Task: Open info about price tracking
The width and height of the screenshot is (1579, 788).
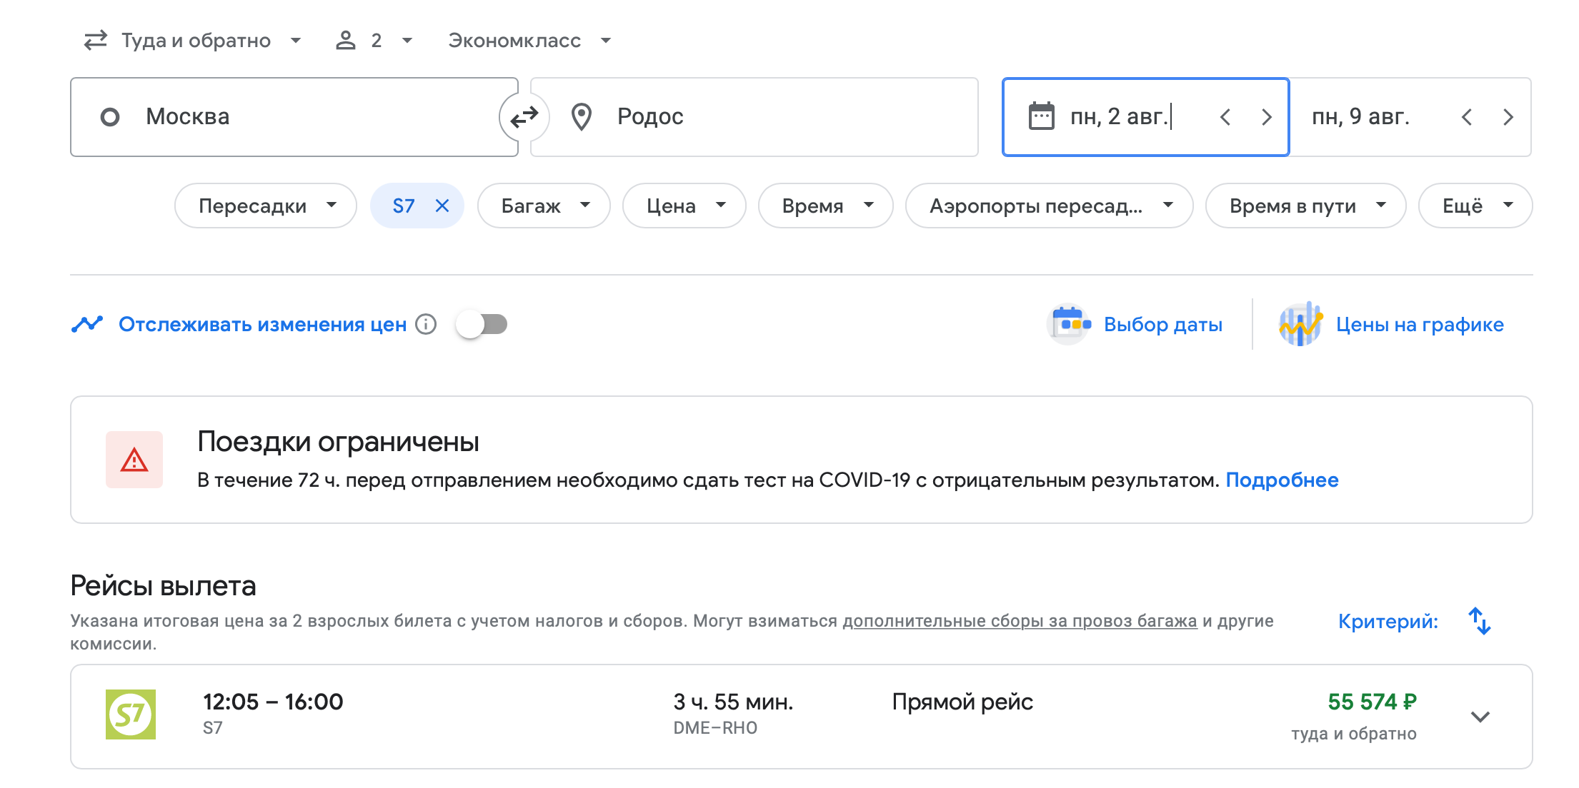Action: pyautogui.click(x=426, y=324)
